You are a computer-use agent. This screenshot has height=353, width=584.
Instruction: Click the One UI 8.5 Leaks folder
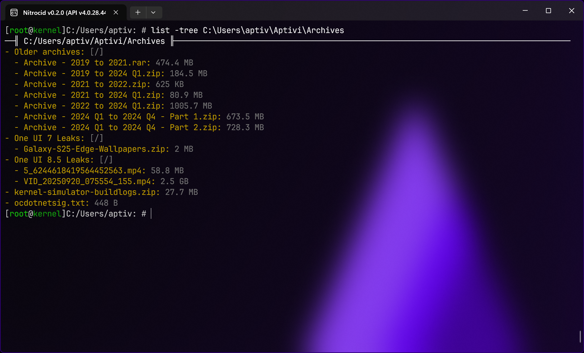54,160
